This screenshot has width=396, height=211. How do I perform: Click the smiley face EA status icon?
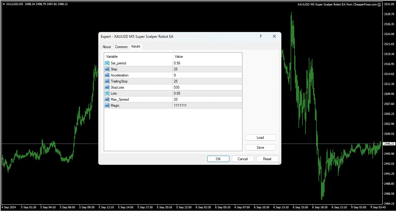coord(379,5)
